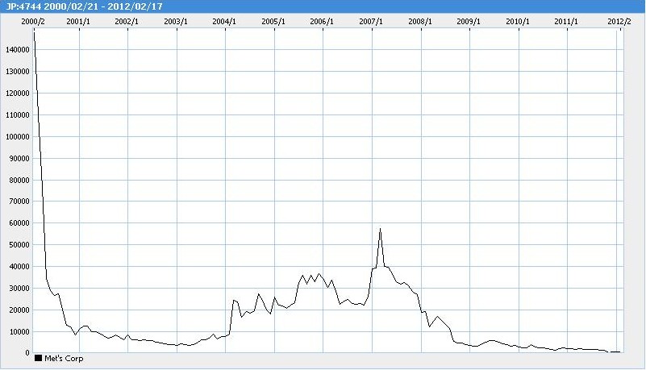Click the 2009/1 date axis label

[469, 22]
